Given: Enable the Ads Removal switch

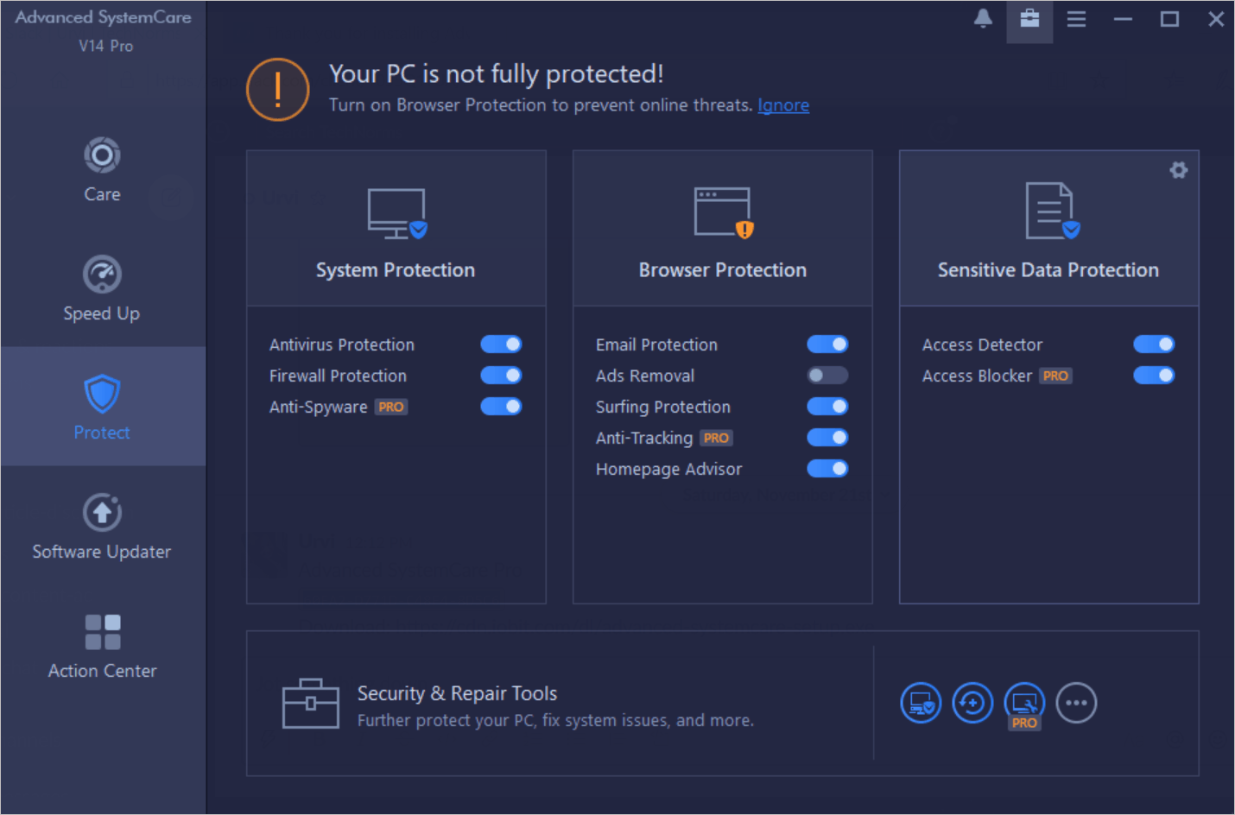Looking at the screenshot, I should tap(827, 376).
